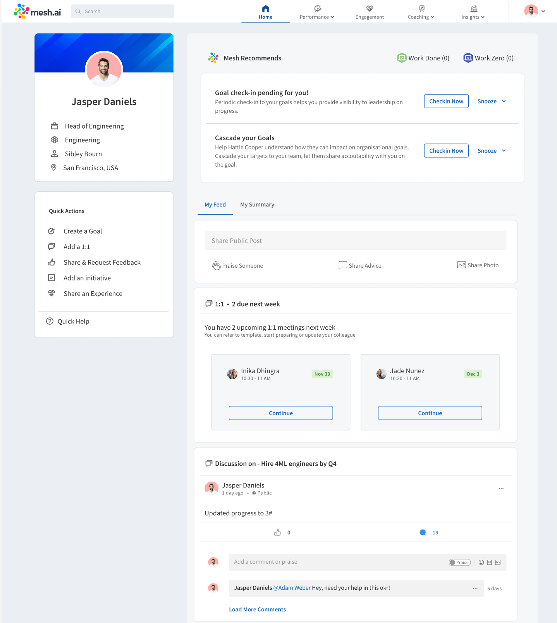Select Create a Goal quick action
This screenshot has height=623, width=557.
(x=83, y=231)
